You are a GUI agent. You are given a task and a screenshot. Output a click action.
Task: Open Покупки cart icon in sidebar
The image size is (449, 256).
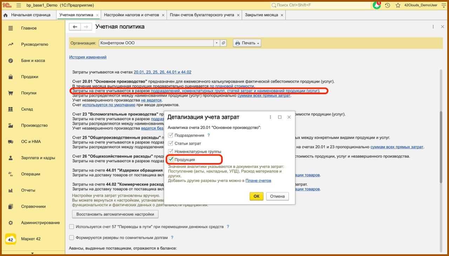(x=11, y=93)
